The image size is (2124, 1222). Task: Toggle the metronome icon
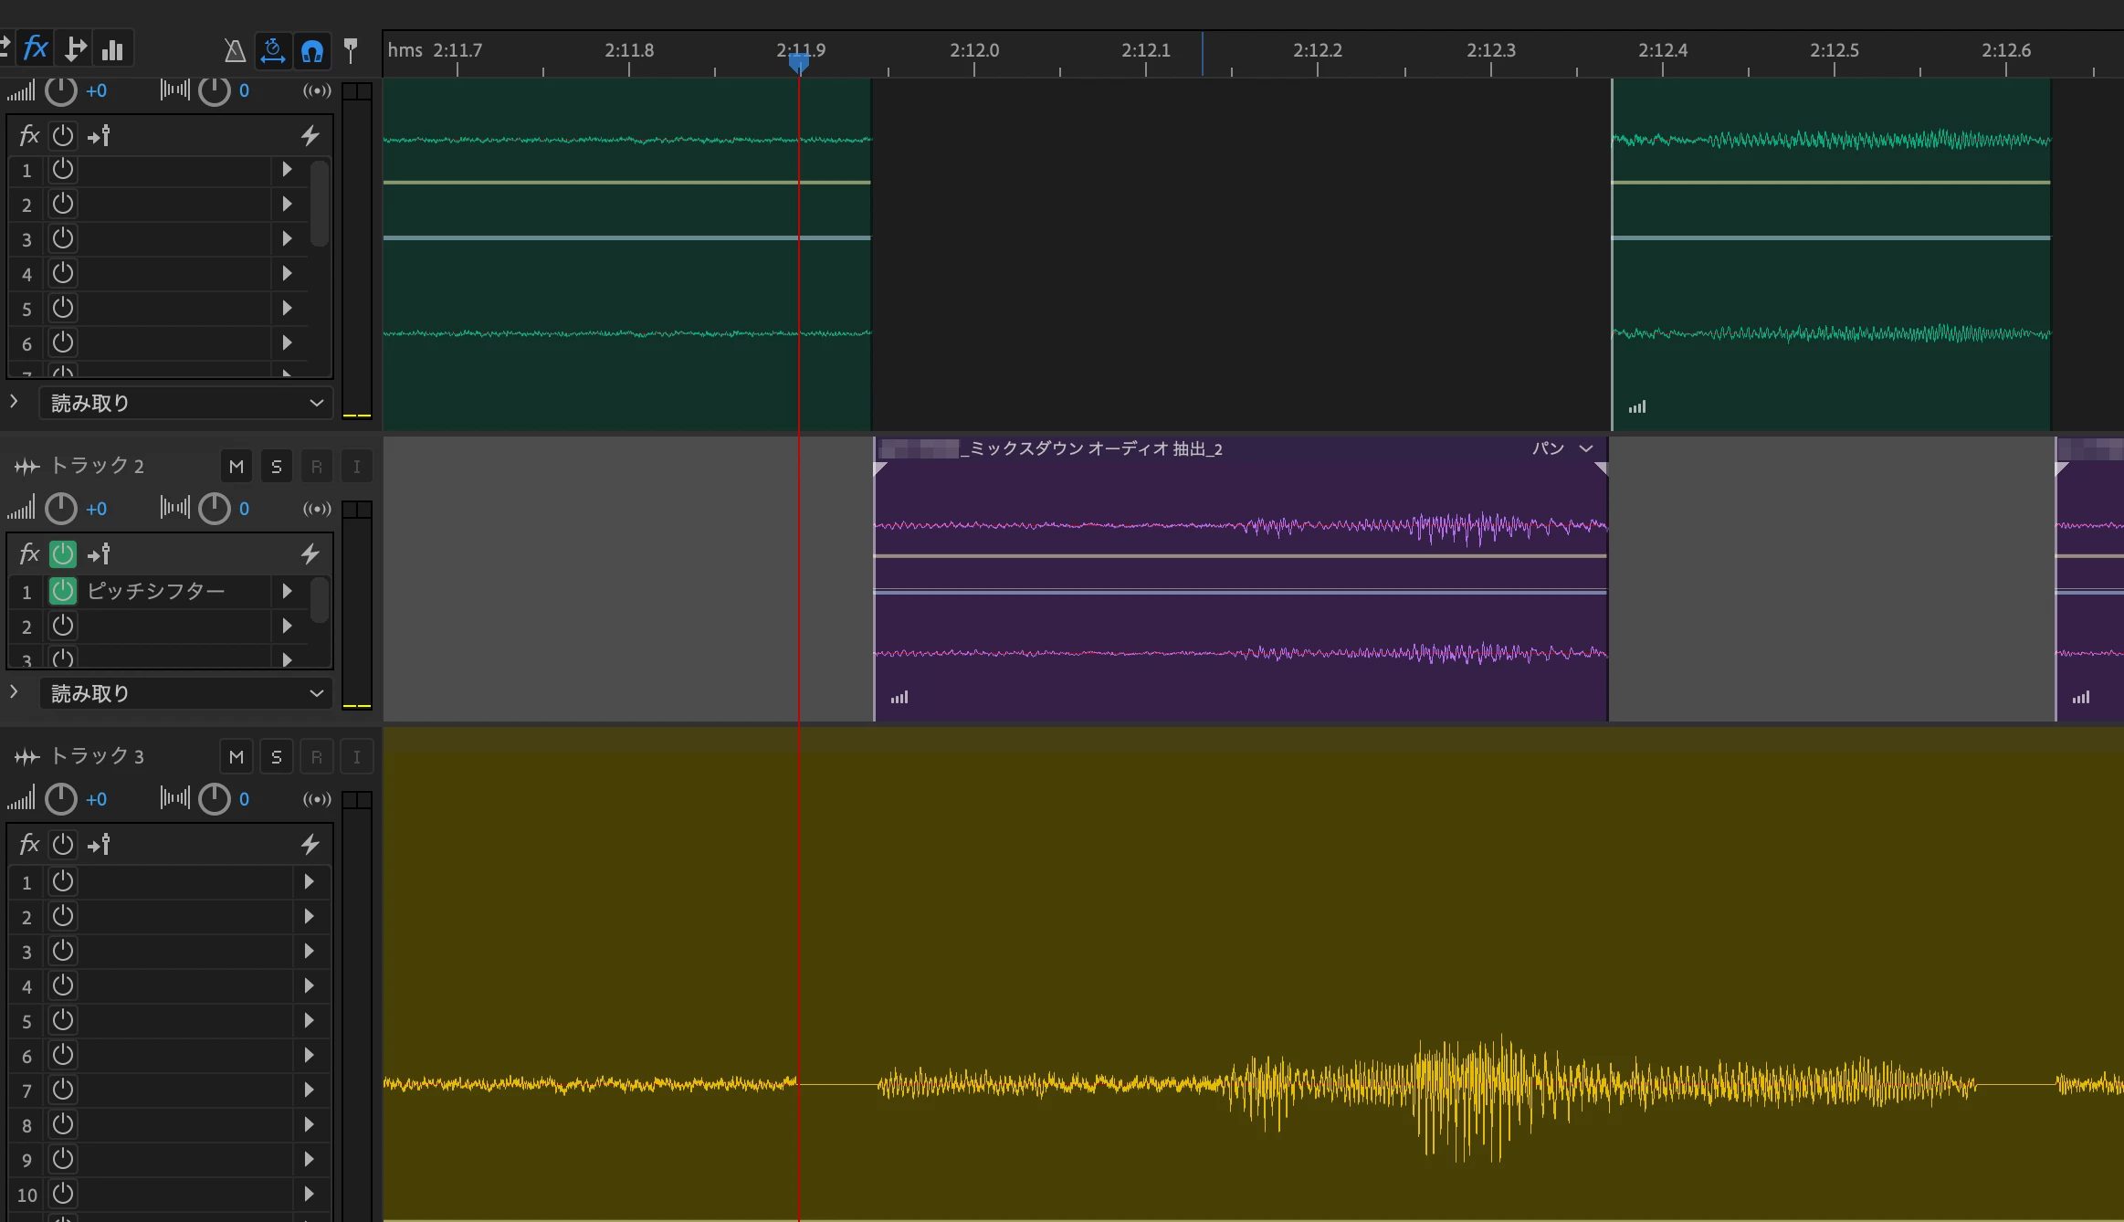[235, 50]
